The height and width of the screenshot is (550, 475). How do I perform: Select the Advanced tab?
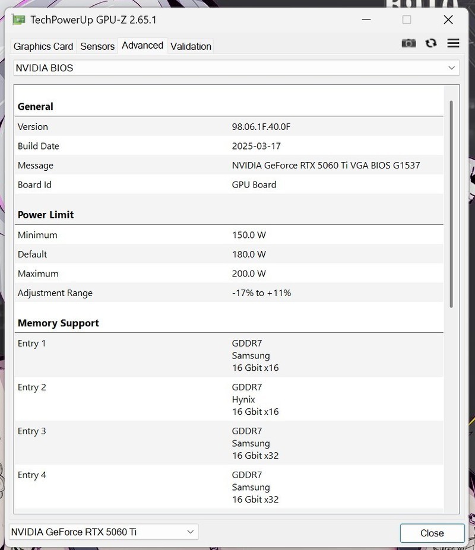pos(142,46)
